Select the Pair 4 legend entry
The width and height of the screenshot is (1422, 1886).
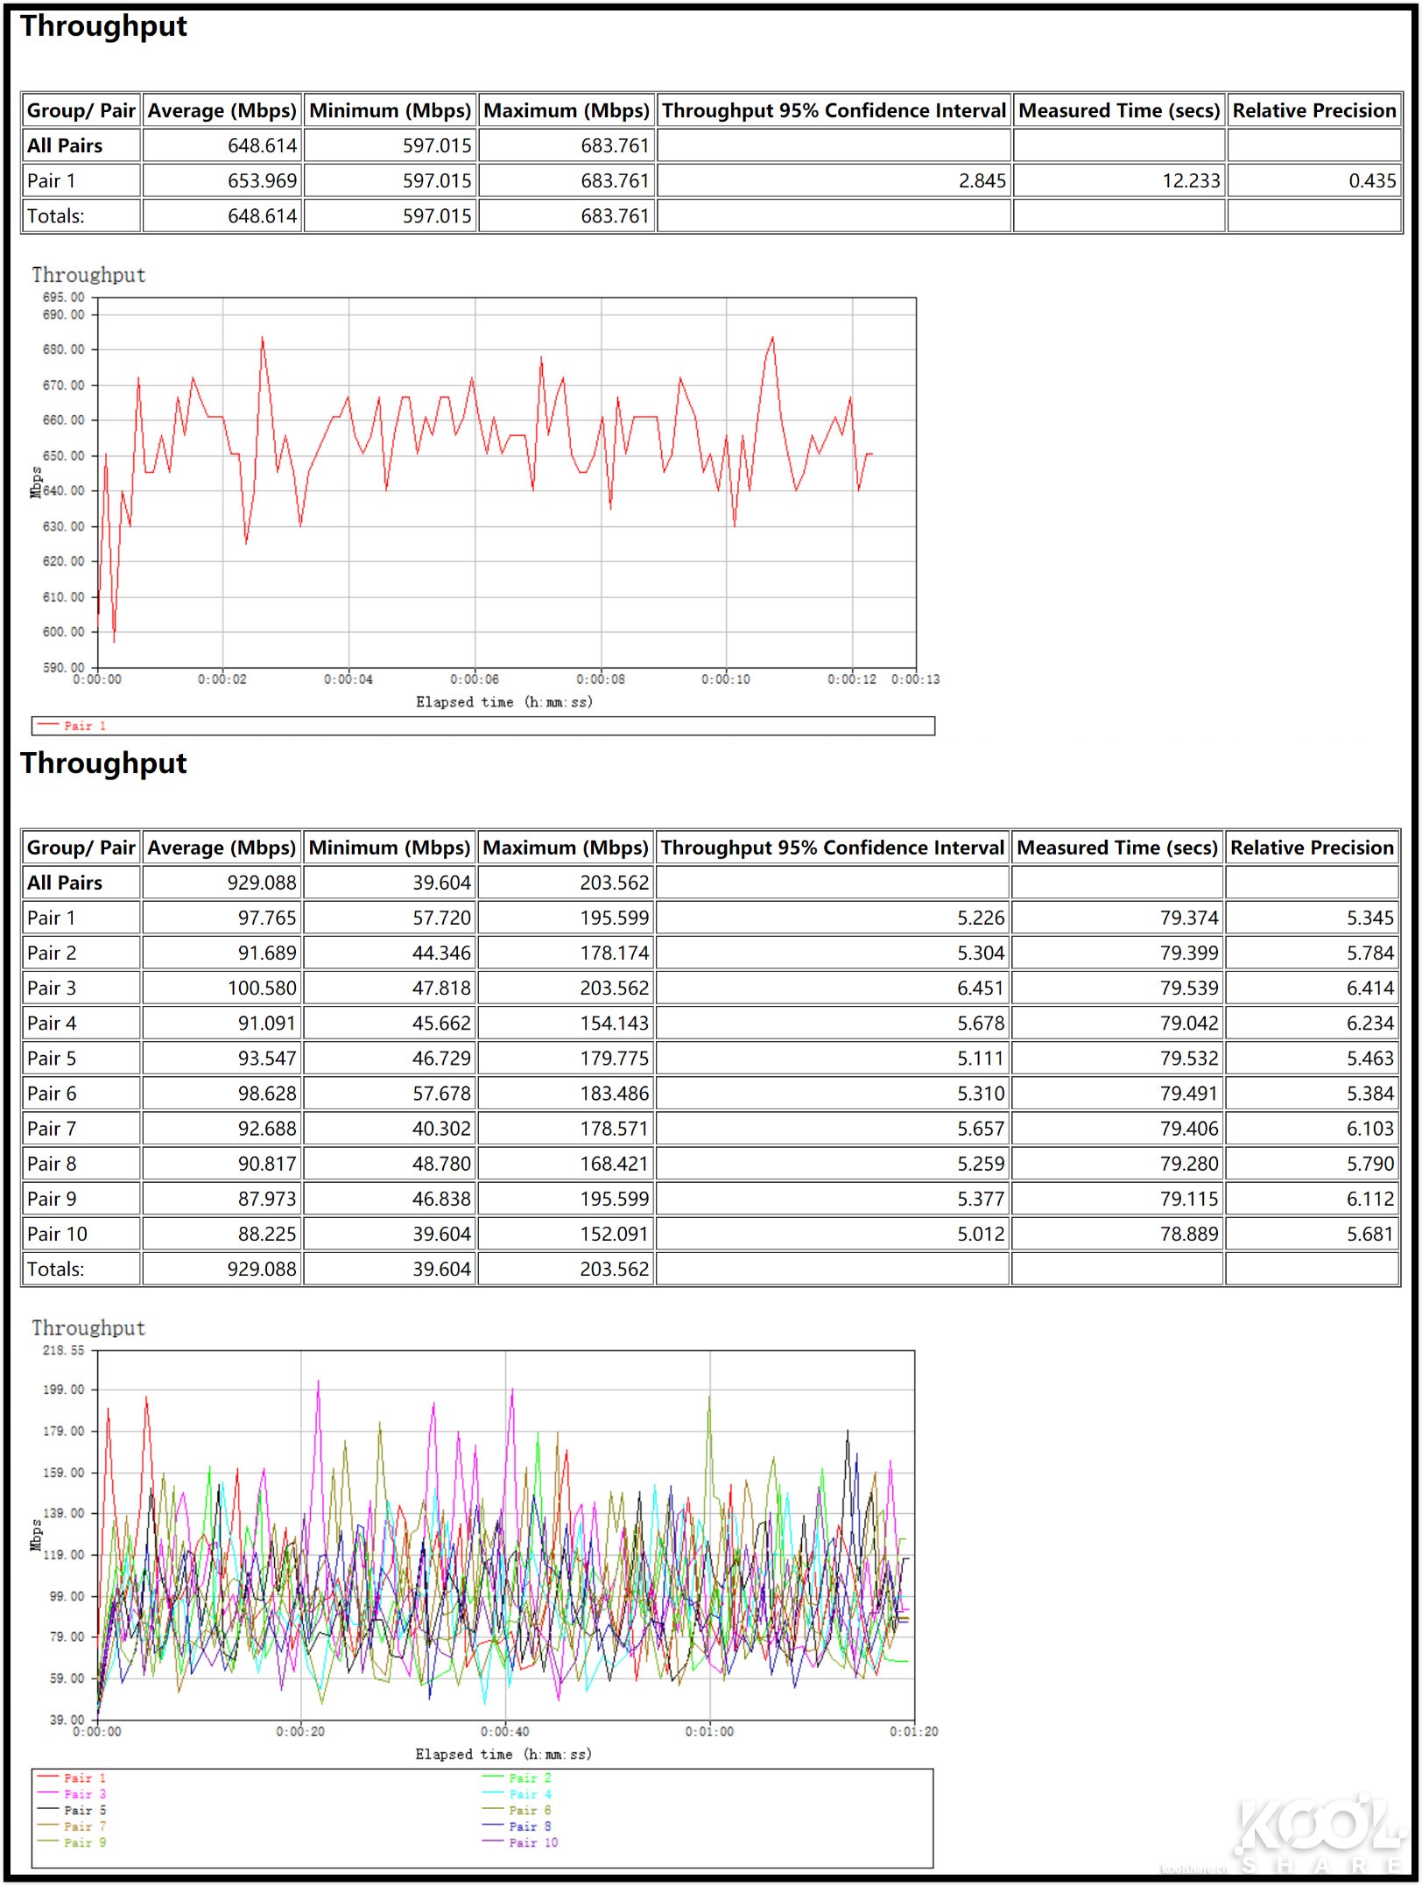(530, 1793)
